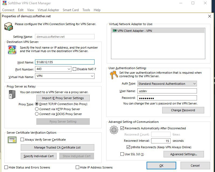This screenshot has height=172, width=215.
Task: Click the Destination VPN Server network icon
Action: (12, 50)
